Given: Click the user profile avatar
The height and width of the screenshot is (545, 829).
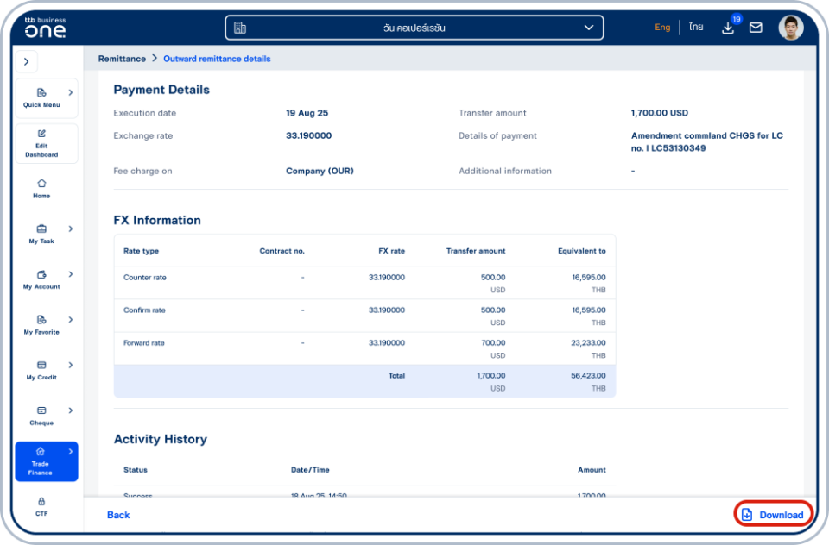Looking at the screenshot, I should coord(790,28).
